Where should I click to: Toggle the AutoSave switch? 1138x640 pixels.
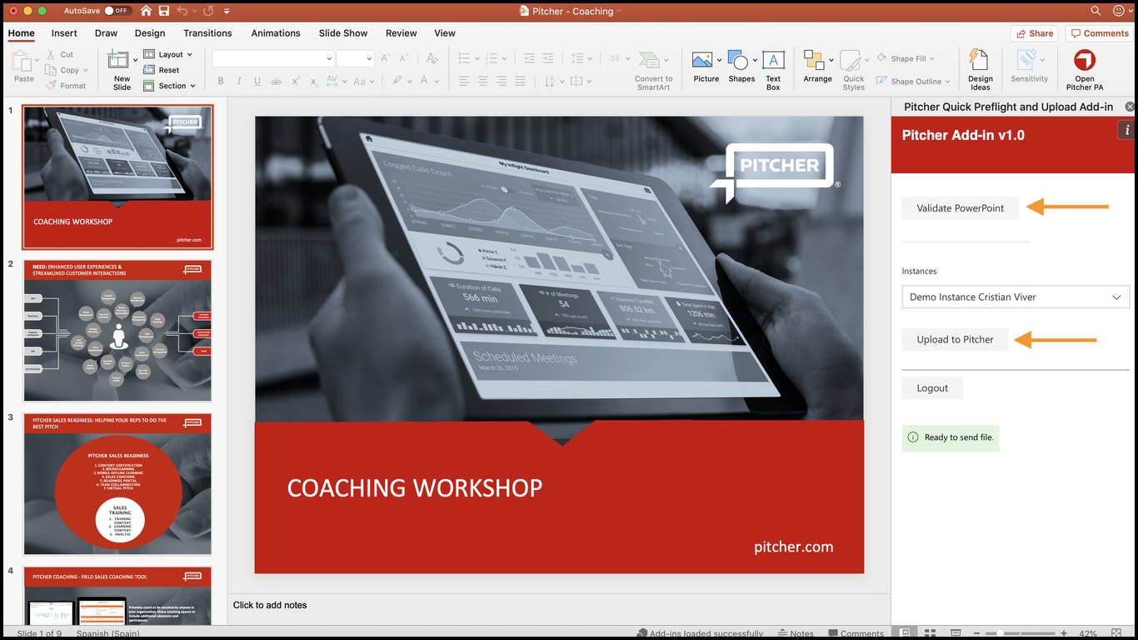pos(117,11)
